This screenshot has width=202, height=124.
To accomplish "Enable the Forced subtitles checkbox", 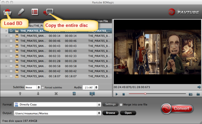I will pos(43,87).
